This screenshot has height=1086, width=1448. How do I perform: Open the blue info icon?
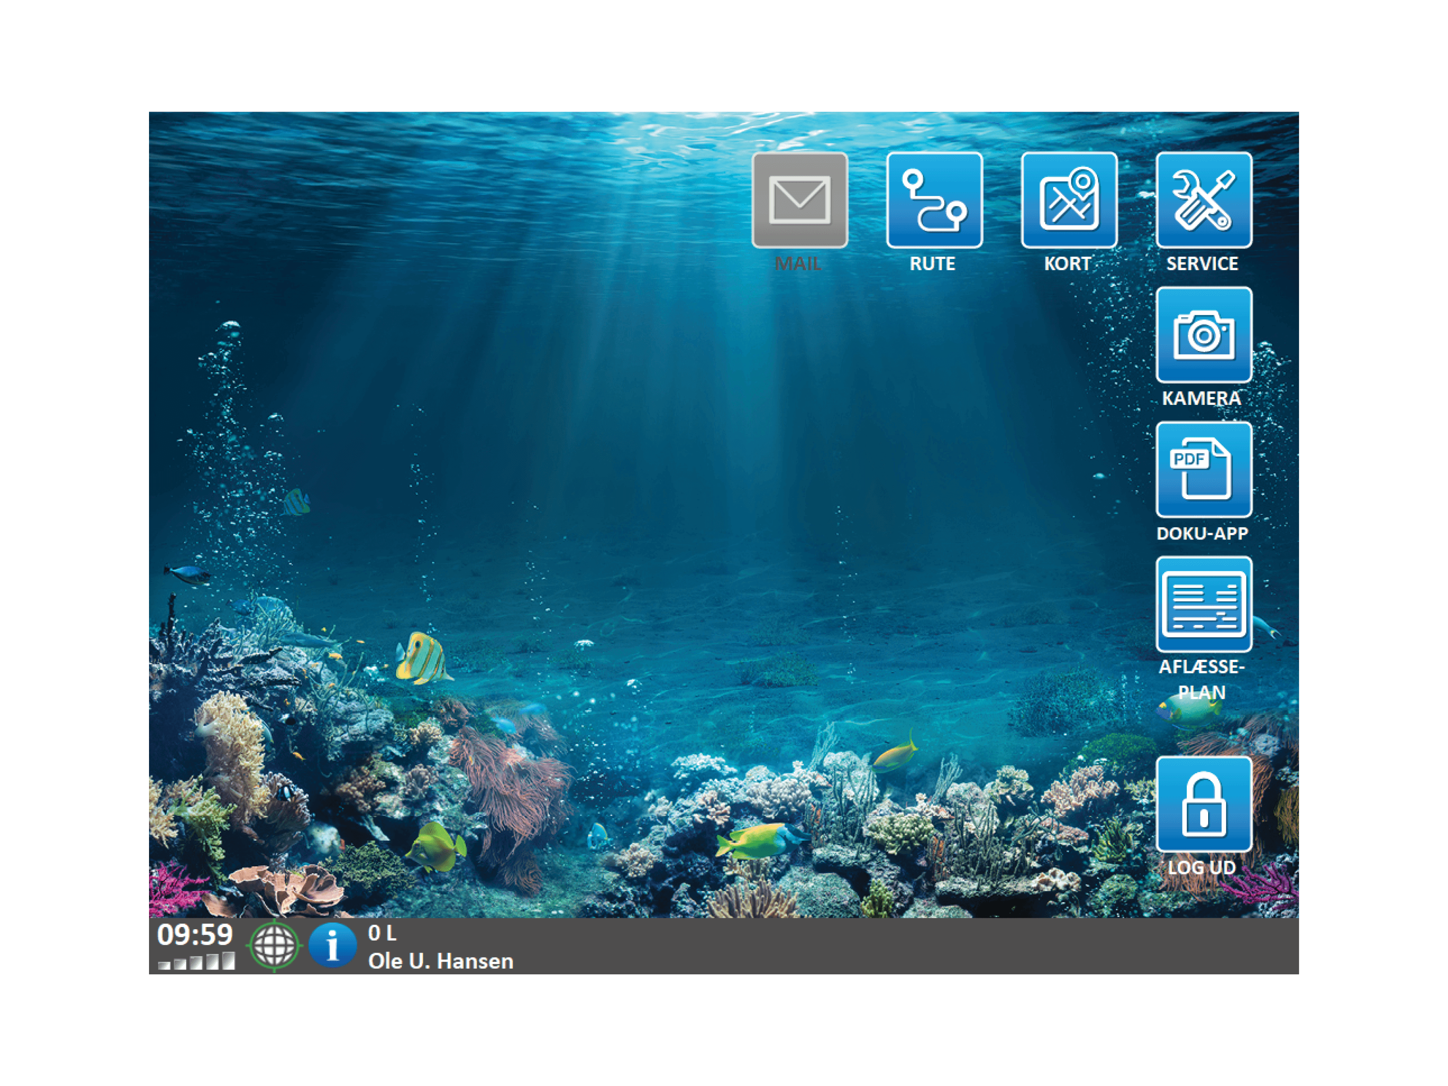332,945
